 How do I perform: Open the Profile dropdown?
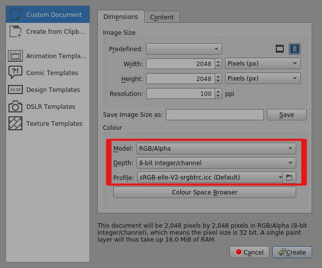[210, 178]
